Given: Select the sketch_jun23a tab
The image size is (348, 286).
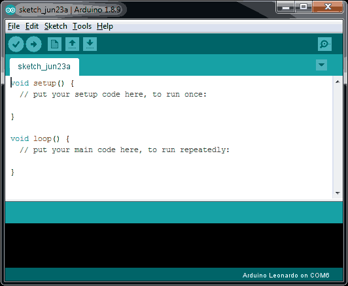Looking at the screenshot, I should click(44, 67).
